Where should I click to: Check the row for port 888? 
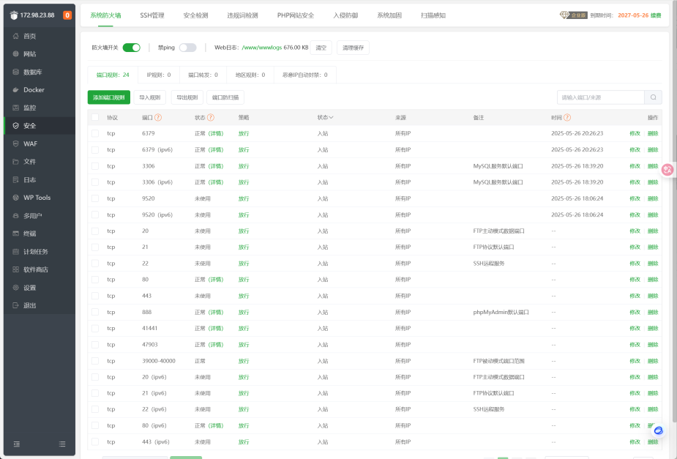click(x=95, y=312)
